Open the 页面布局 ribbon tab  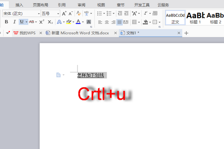[41, 5]
